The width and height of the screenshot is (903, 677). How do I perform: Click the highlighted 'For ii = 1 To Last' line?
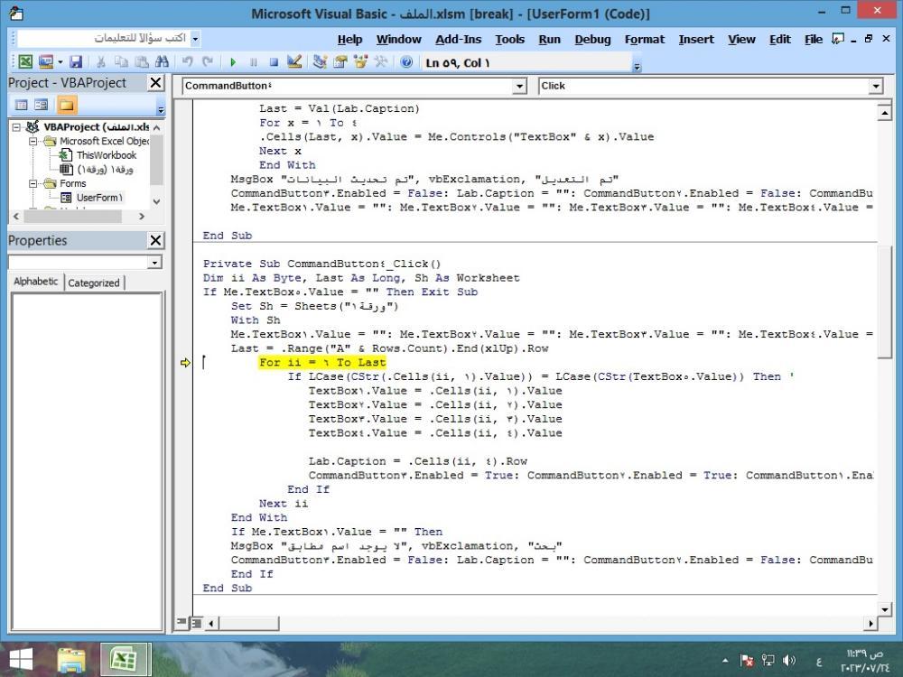click(322, 363)
